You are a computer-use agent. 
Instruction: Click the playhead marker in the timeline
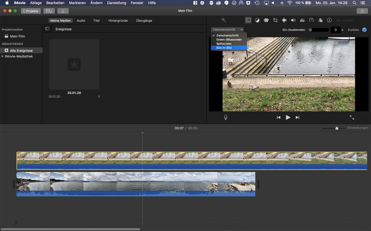[143, 133]
